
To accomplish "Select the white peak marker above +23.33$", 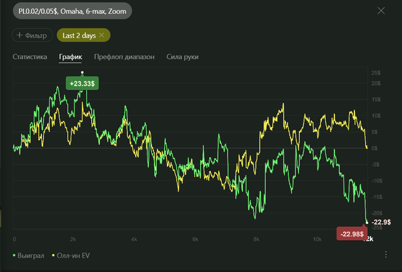I will (83, 73).
